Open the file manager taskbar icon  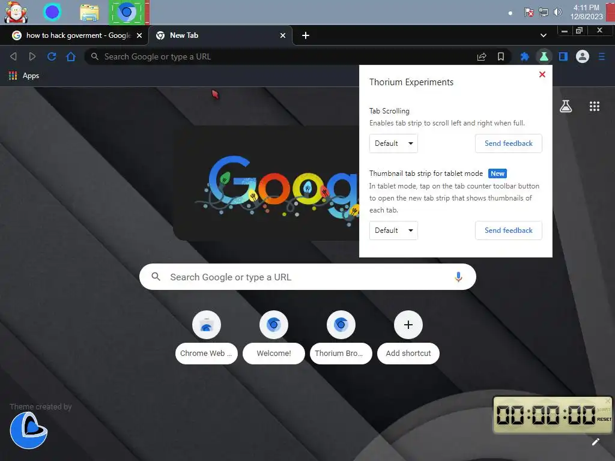pos(89,13)
